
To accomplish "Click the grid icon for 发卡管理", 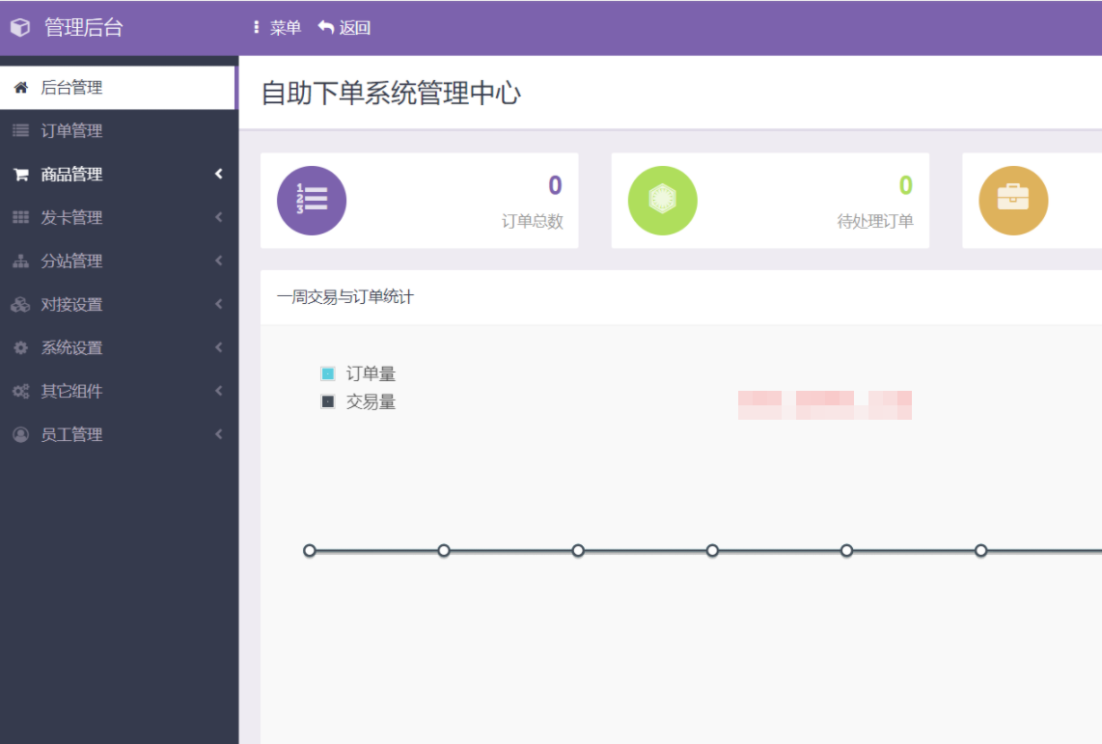I will click(19, 217).
